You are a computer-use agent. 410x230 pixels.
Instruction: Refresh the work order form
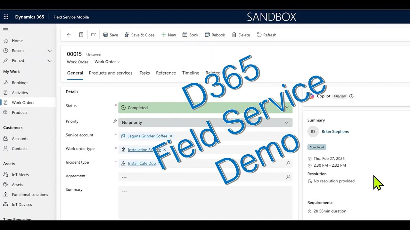266,35
